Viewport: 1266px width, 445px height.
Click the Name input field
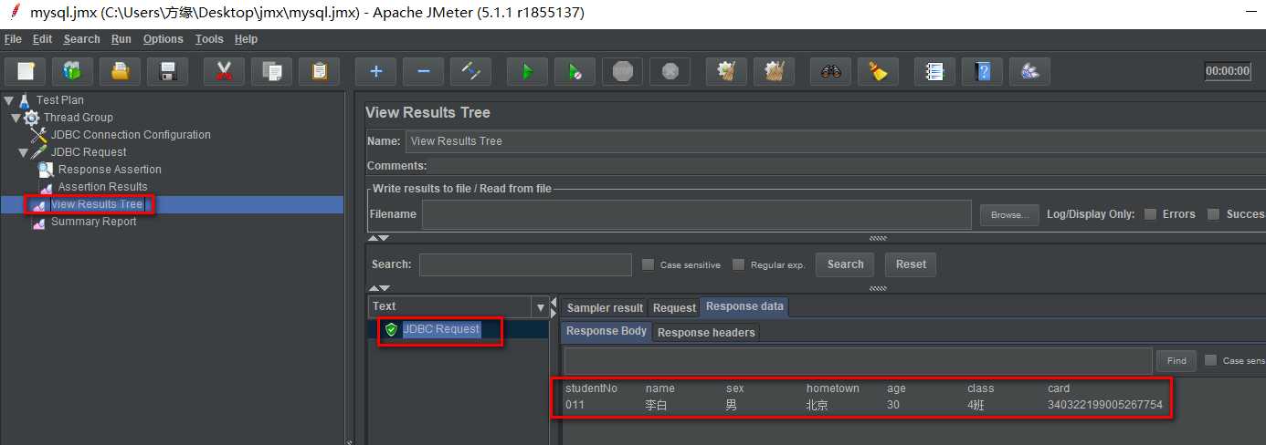click(x=835, y=141)
